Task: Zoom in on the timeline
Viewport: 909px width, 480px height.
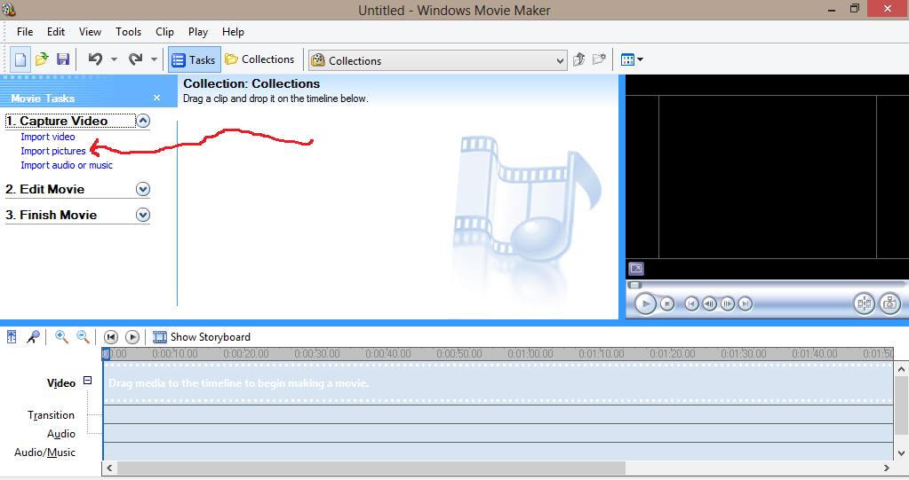Action: tap(61, 336)
